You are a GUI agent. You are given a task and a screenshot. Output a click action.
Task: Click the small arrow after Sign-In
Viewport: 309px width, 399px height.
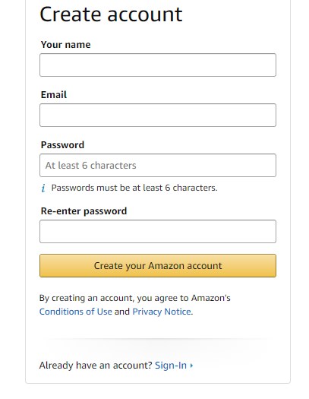(x=191, y=366)
